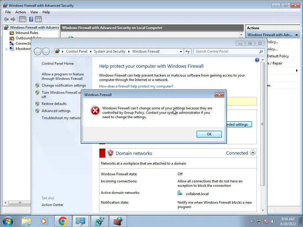Collapse the Domain networks section chevron
The image size is (303, 227).
pos(253,153)
